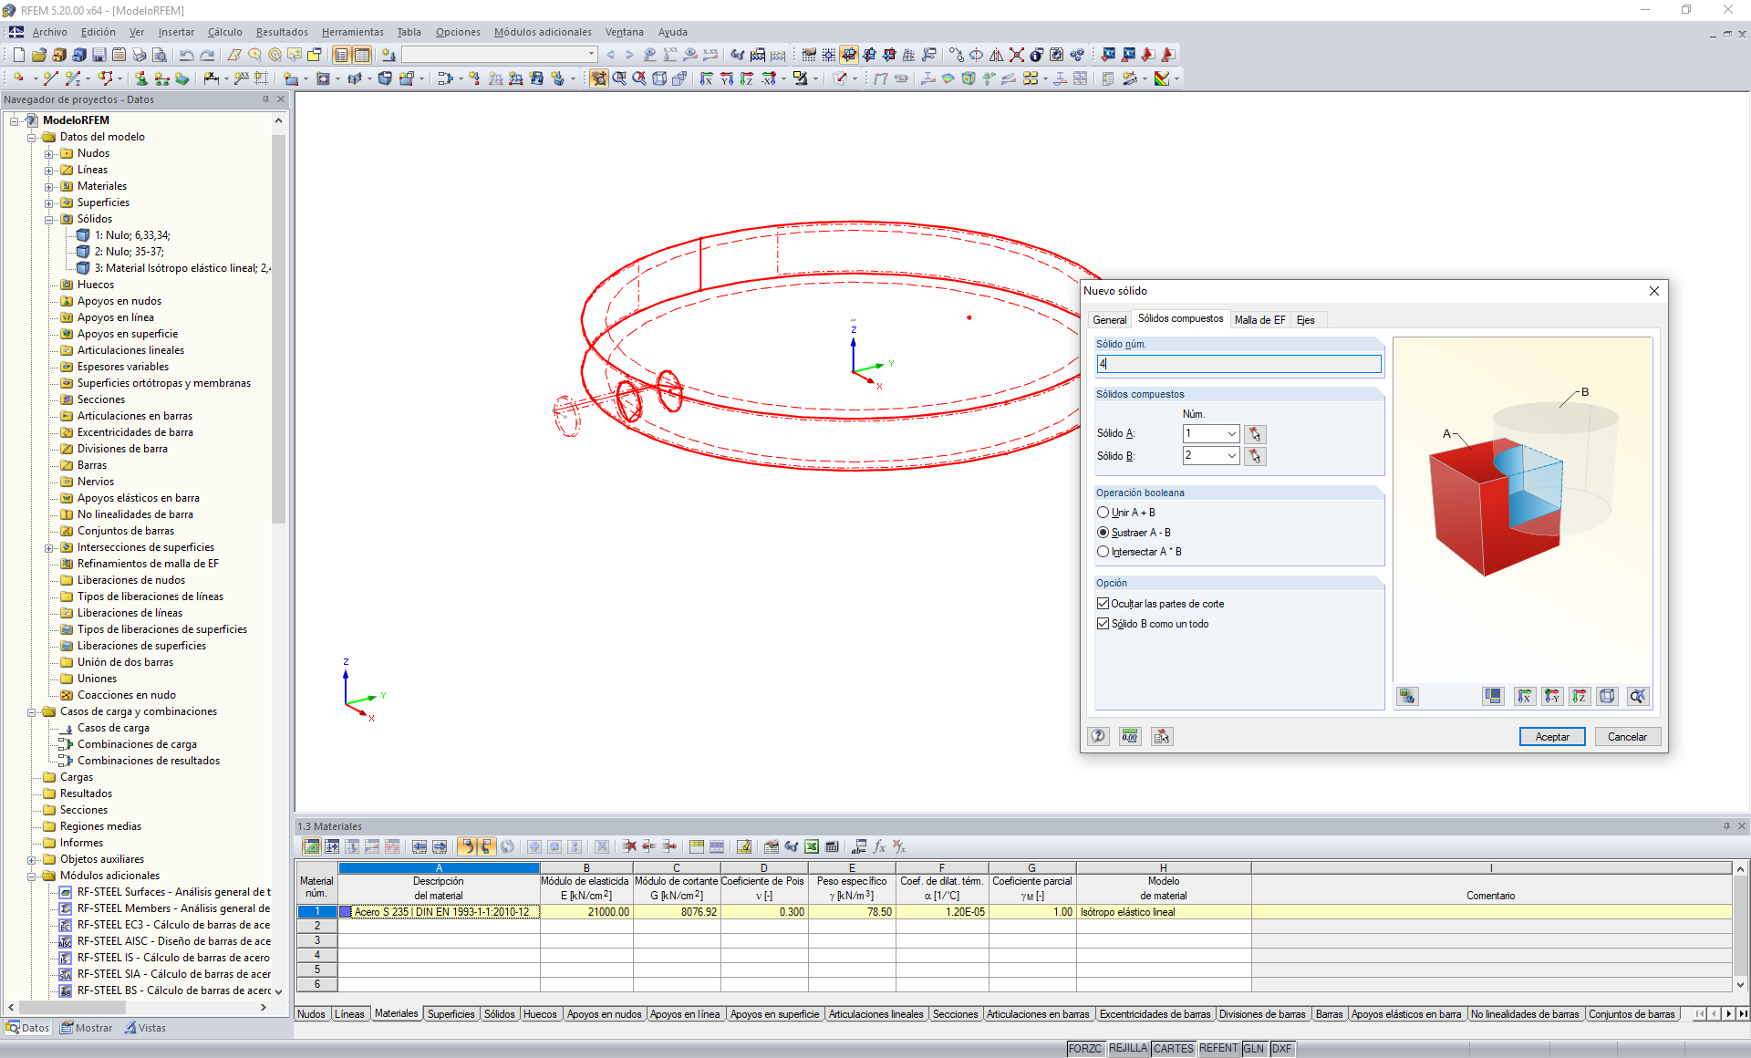Click the Sólido núm. input field

pos(1238,364)
